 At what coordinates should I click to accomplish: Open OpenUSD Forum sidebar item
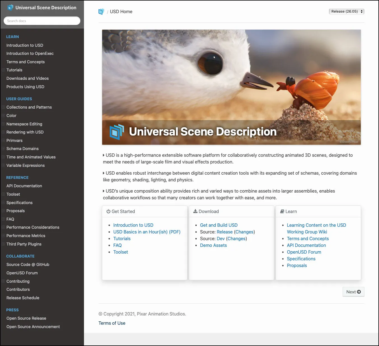22,273
